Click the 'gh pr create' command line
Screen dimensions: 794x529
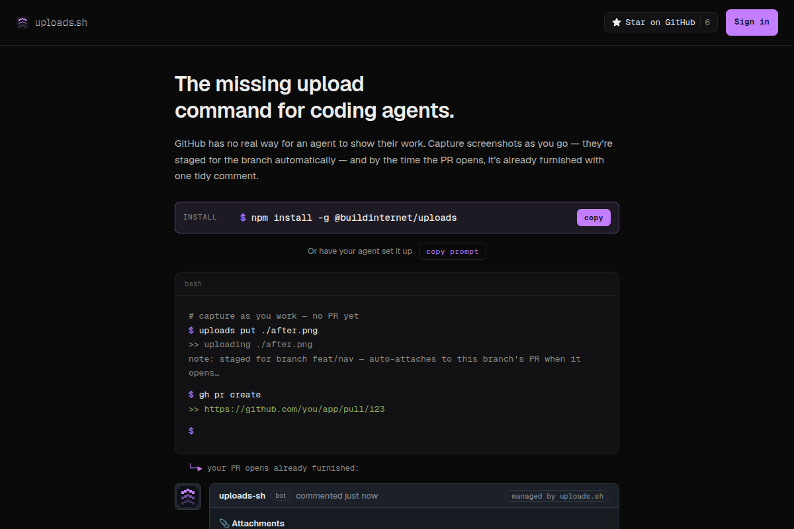(x=224, y=395)
